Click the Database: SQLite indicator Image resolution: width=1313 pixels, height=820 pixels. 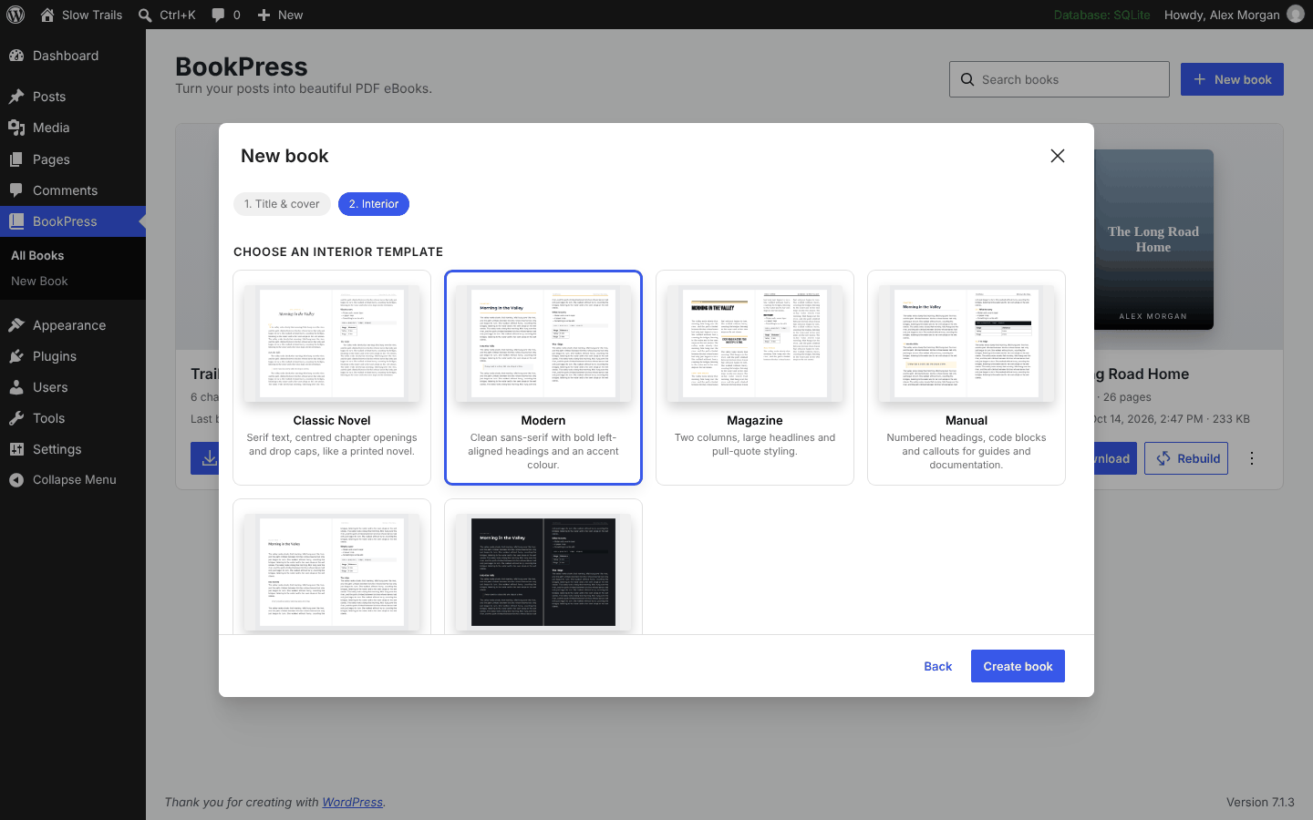(1101, 15)
